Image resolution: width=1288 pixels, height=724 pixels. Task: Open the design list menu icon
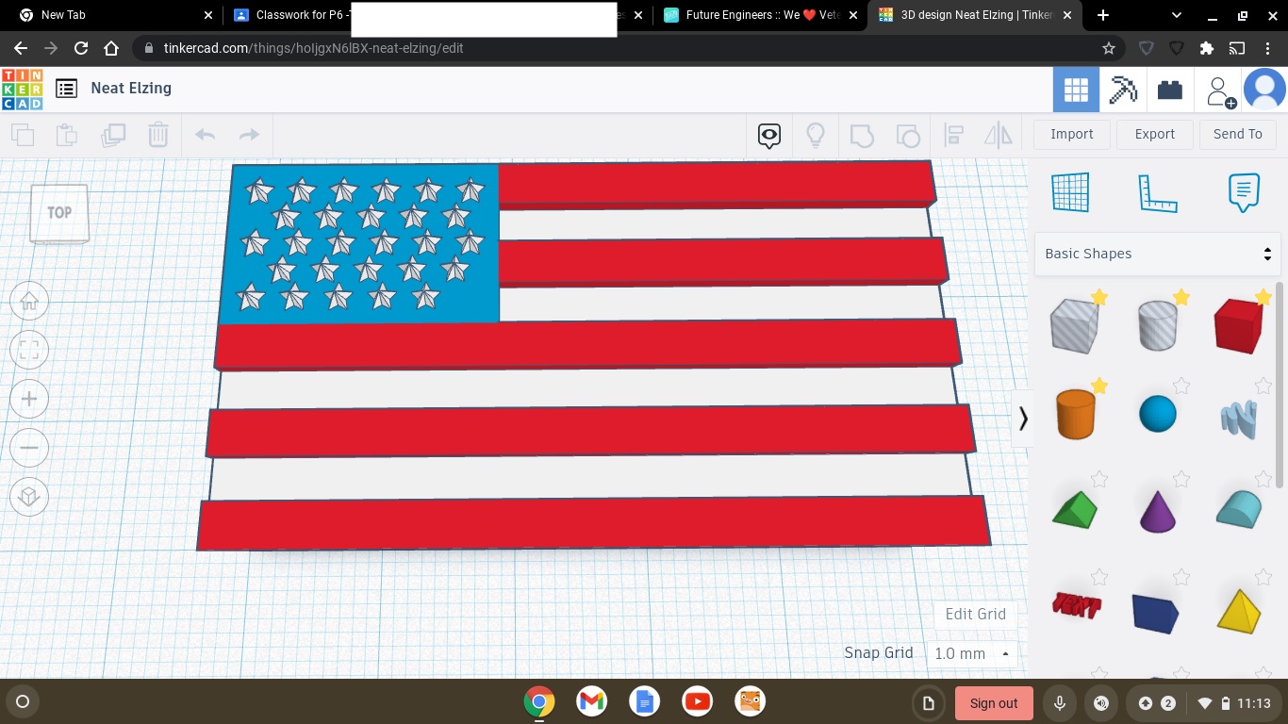[66, 89]
